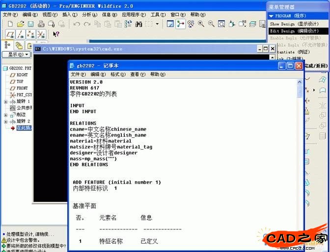Open the Folder Browser navigator tab icon
This screenshot has width=330, height=252.
[19, 45]
